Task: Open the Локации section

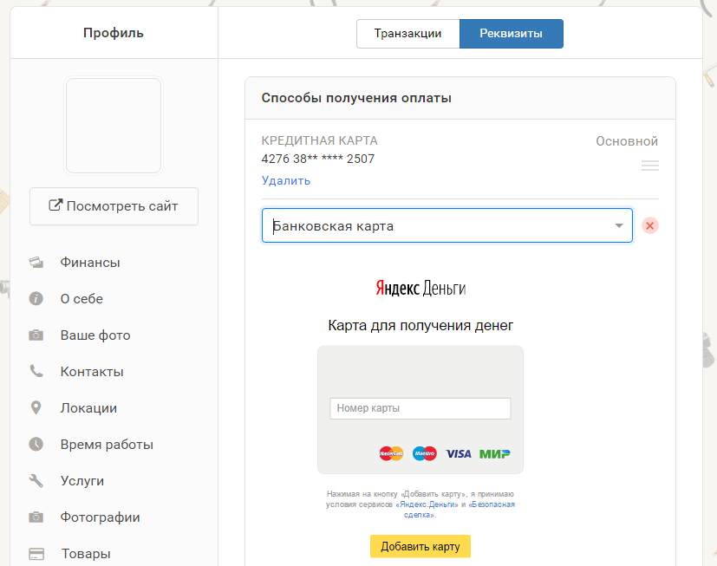Action: [x=88, y=407]
